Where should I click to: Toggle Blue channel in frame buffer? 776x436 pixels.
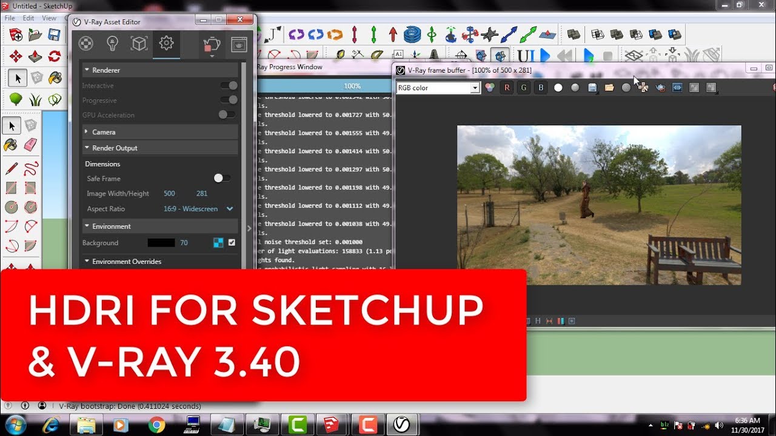point(541,88)
